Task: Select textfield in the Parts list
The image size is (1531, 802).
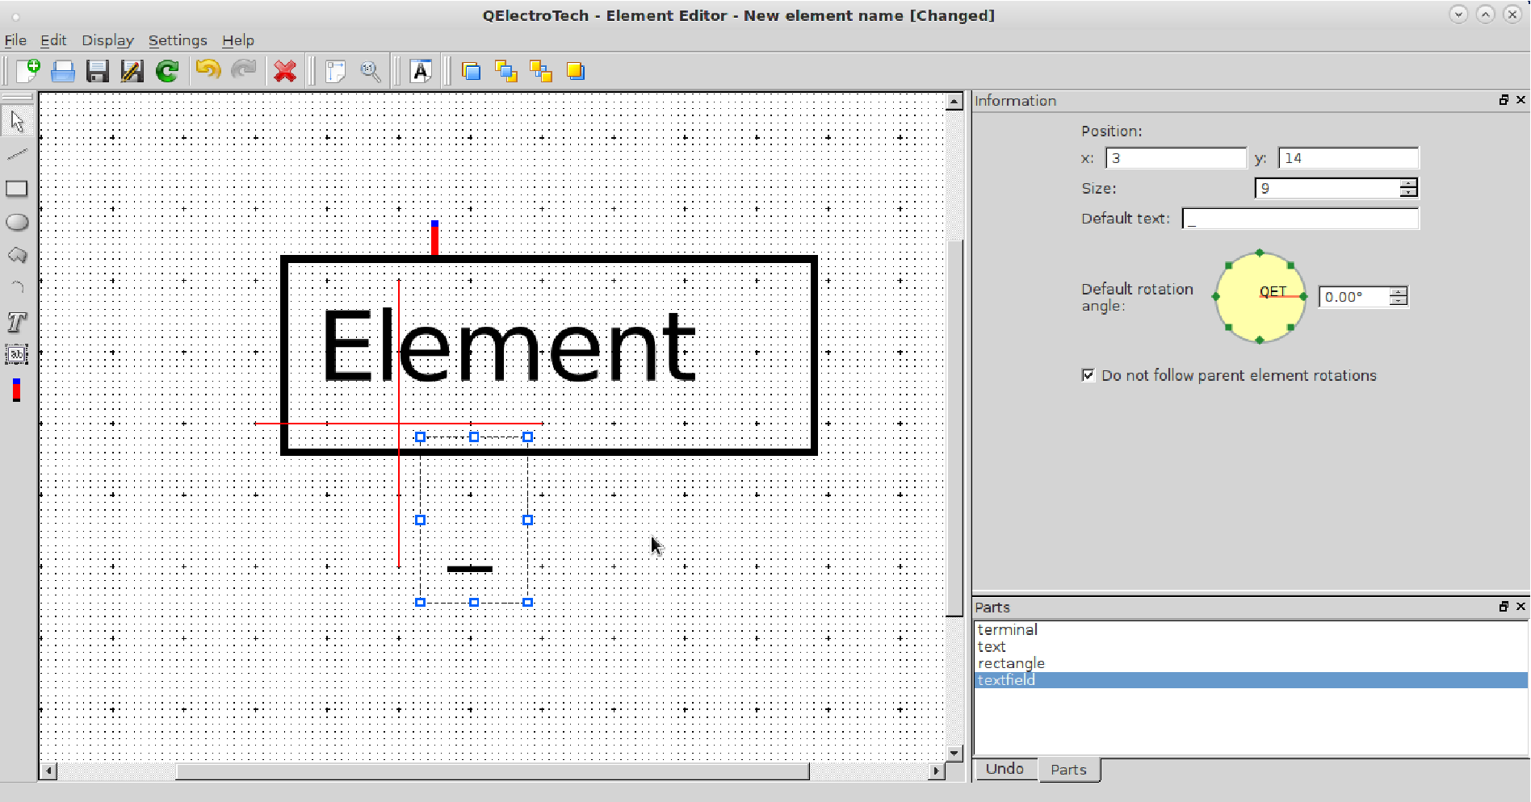Action: [x=1251, y=680]
